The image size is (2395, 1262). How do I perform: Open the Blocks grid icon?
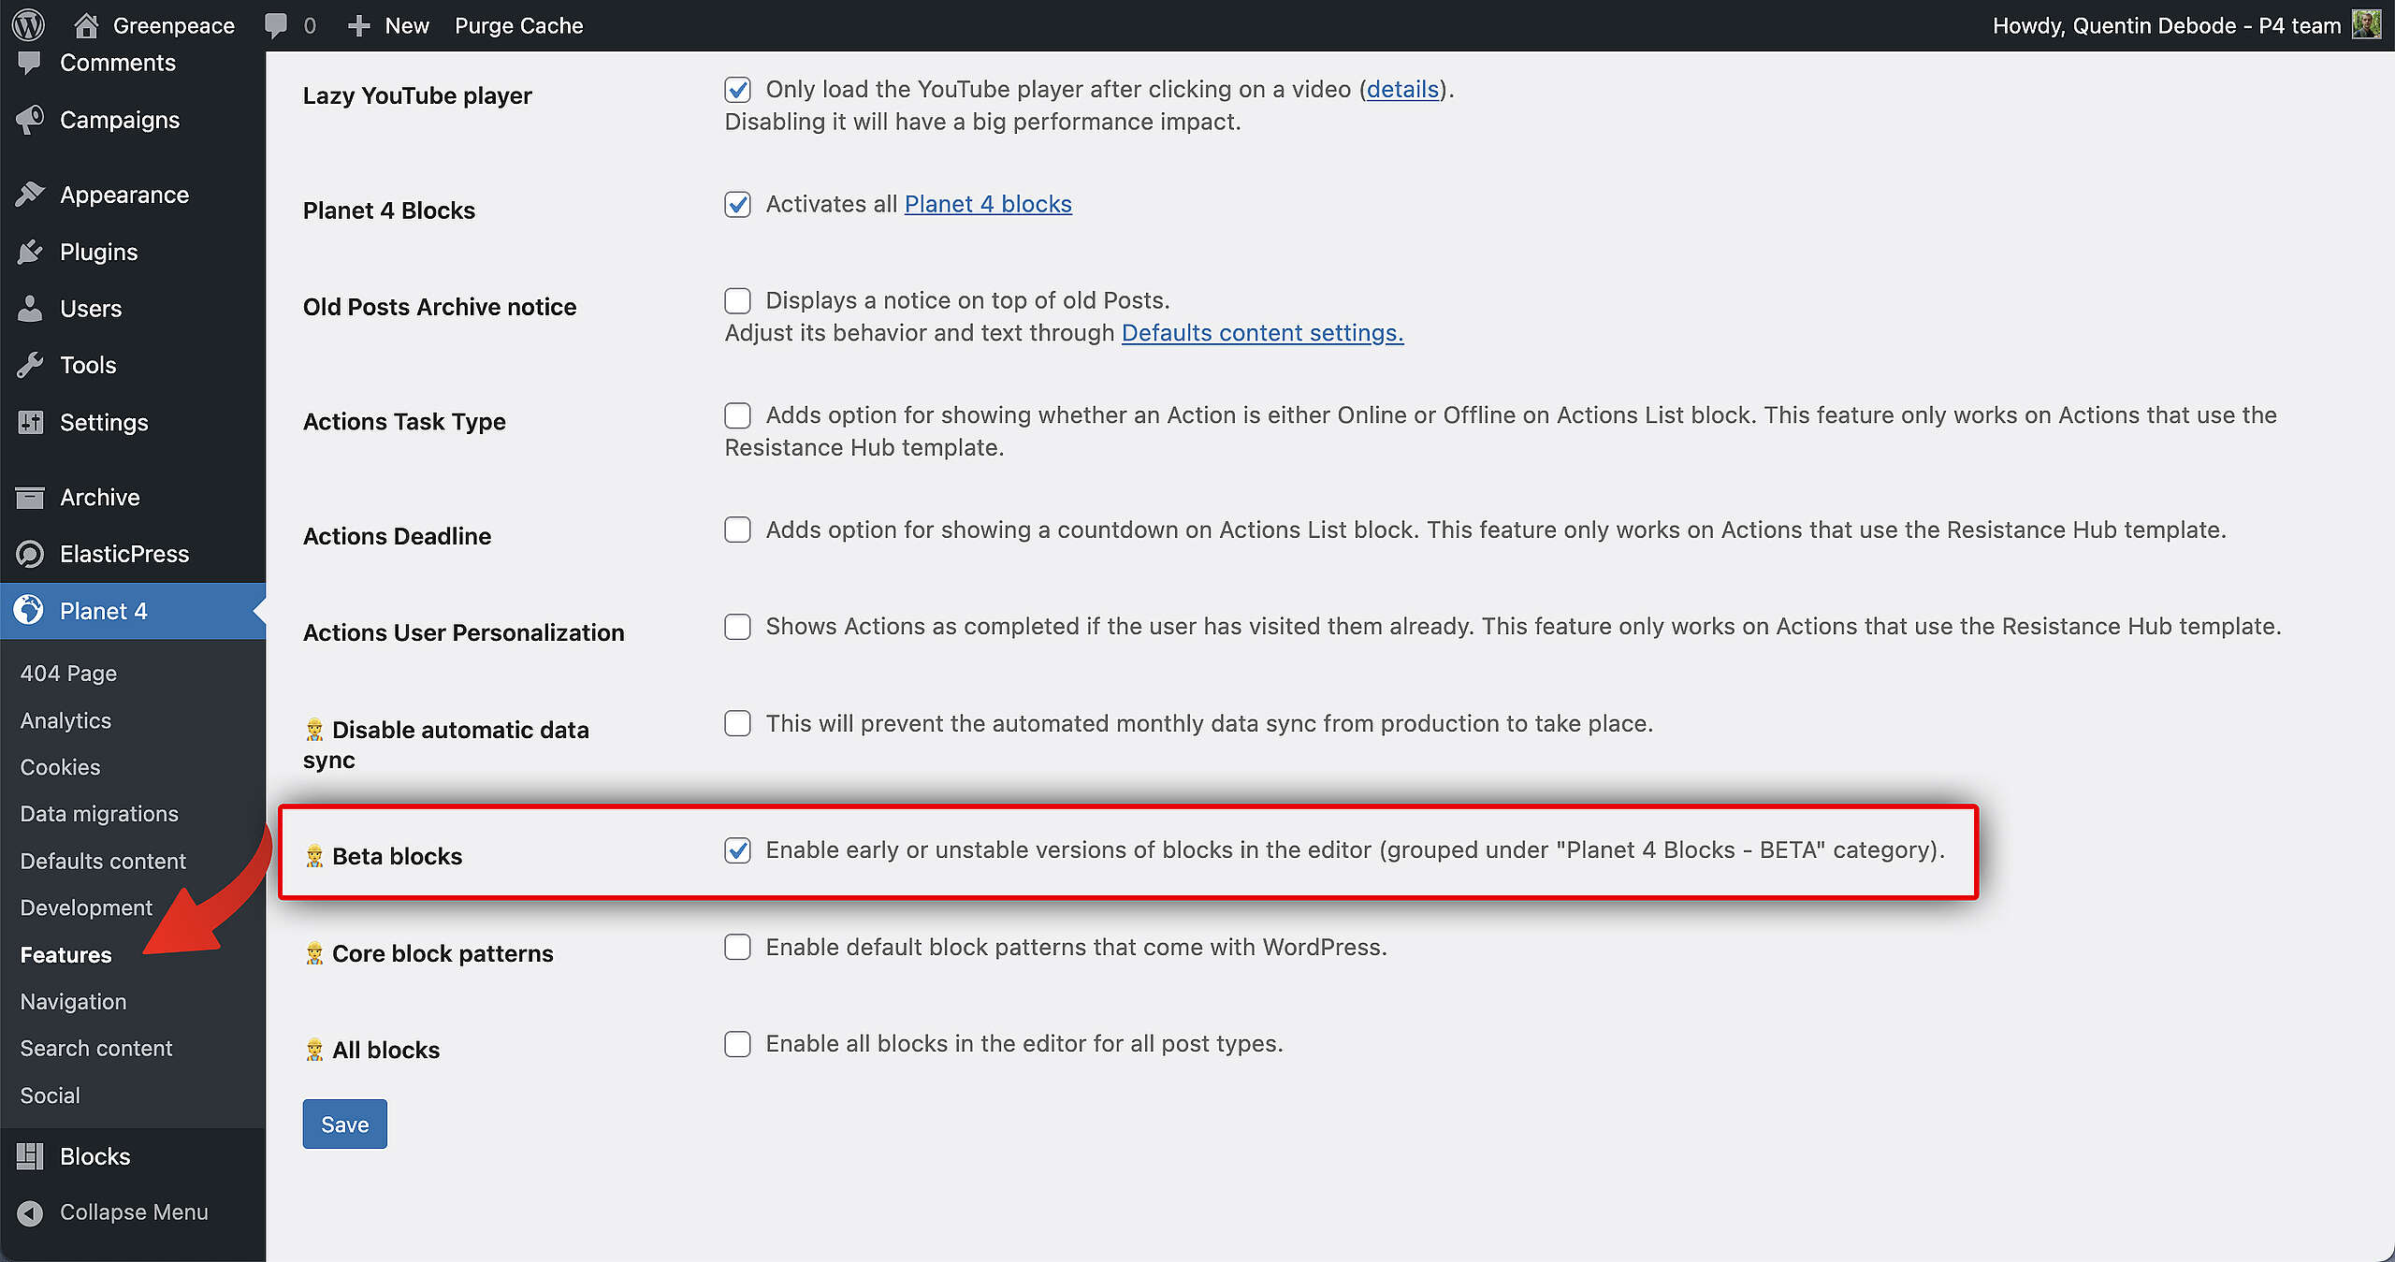point(30,1156)
